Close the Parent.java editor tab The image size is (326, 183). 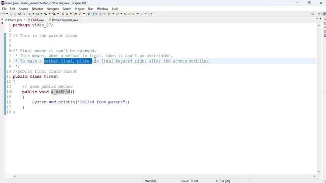[x=25, y=20]
